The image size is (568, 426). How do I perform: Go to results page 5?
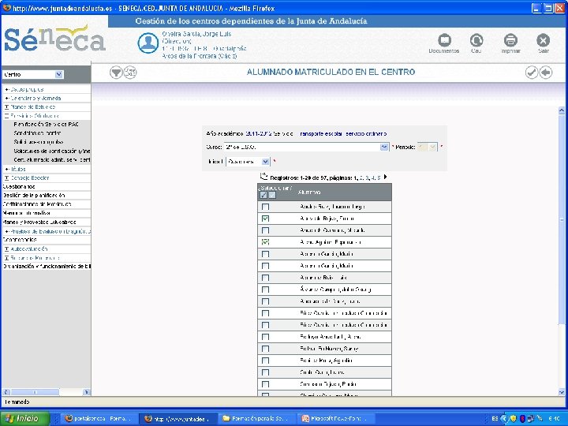point(379,177)
